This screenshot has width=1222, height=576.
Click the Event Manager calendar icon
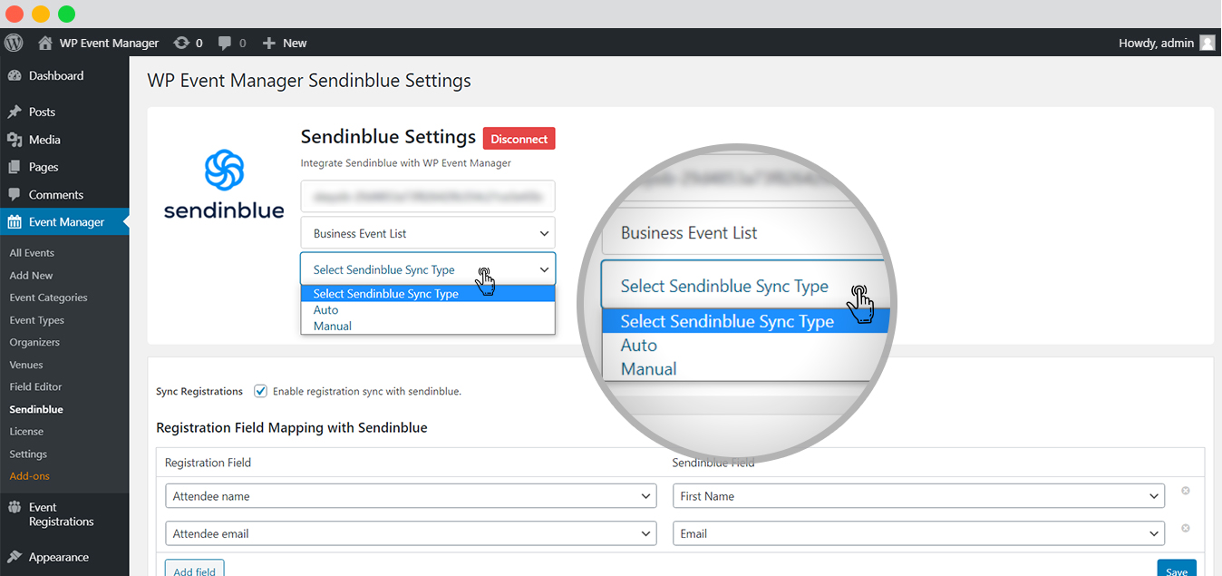pos(15,222)
